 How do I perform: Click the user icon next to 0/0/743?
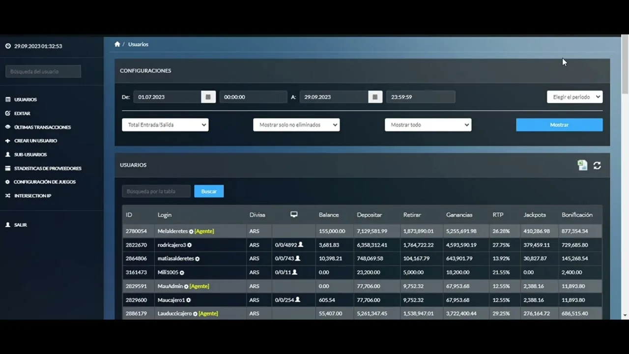(x=297, y=258)
